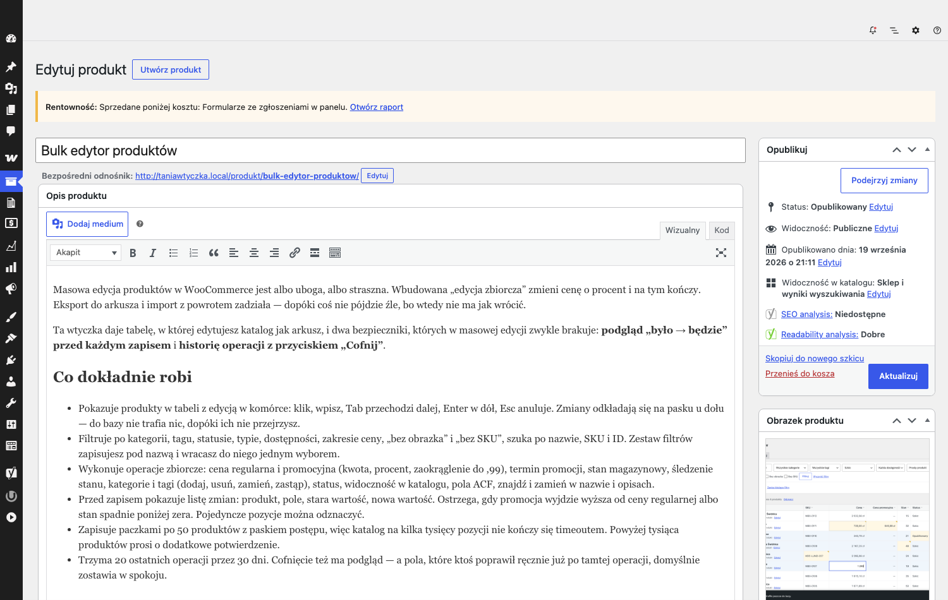Click the product title input field

tap(391, 150)
